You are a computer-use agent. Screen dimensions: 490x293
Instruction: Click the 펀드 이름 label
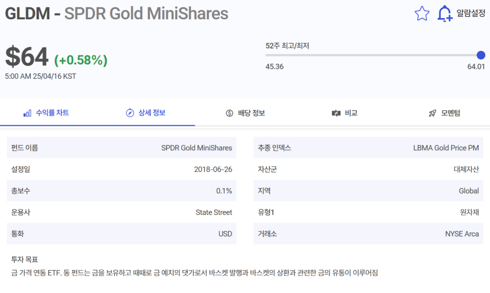tap(25, 148)
